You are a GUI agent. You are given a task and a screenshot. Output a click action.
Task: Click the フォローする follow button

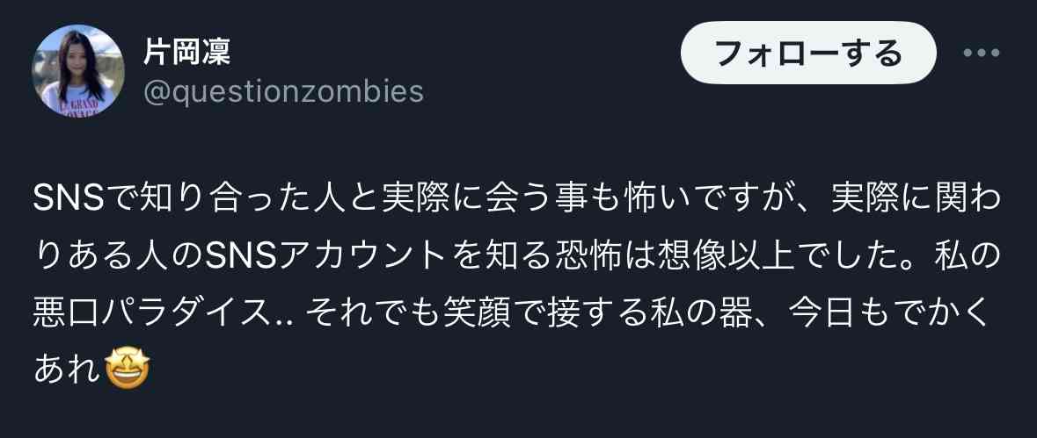(808, 53)
